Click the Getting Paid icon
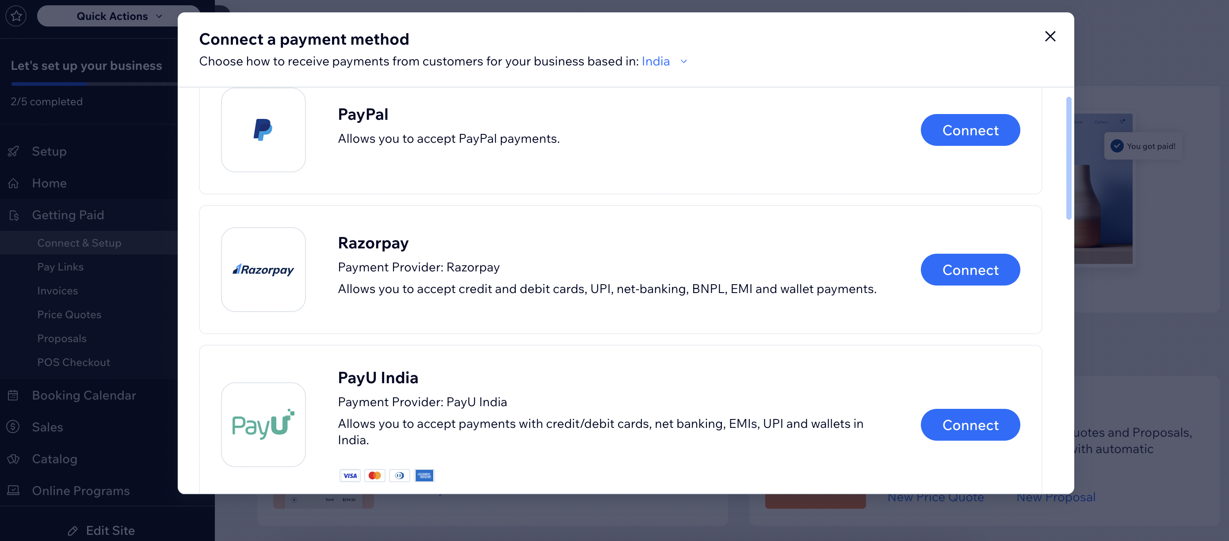Viewport: 1229px width, 541px height. pyautogui.click(x=14, y=215)
